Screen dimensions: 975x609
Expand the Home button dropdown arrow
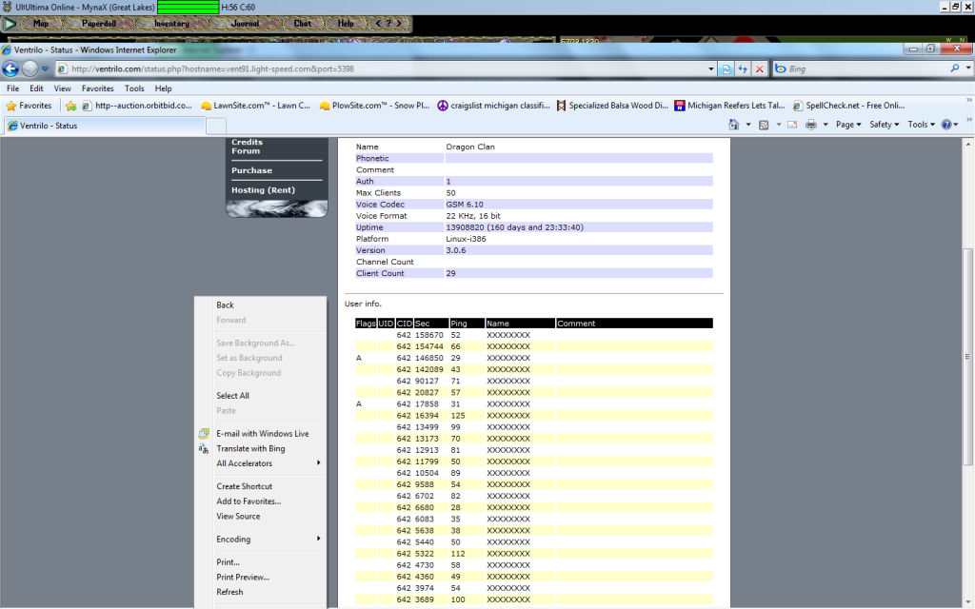click(x=748, y=125)
